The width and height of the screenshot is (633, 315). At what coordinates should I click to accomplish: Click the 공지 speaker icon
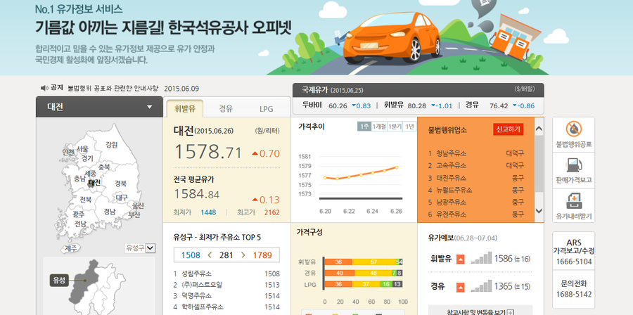click(x=44, y=88)
